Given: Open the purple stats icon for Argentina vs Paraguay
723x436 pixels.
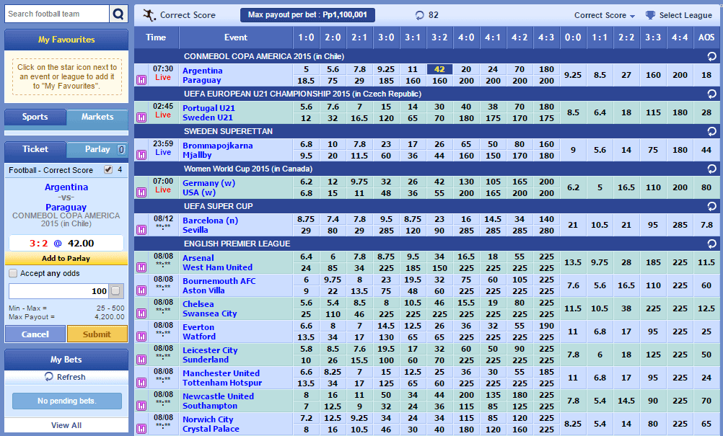Looking at the screenshot, I should 141,80.
